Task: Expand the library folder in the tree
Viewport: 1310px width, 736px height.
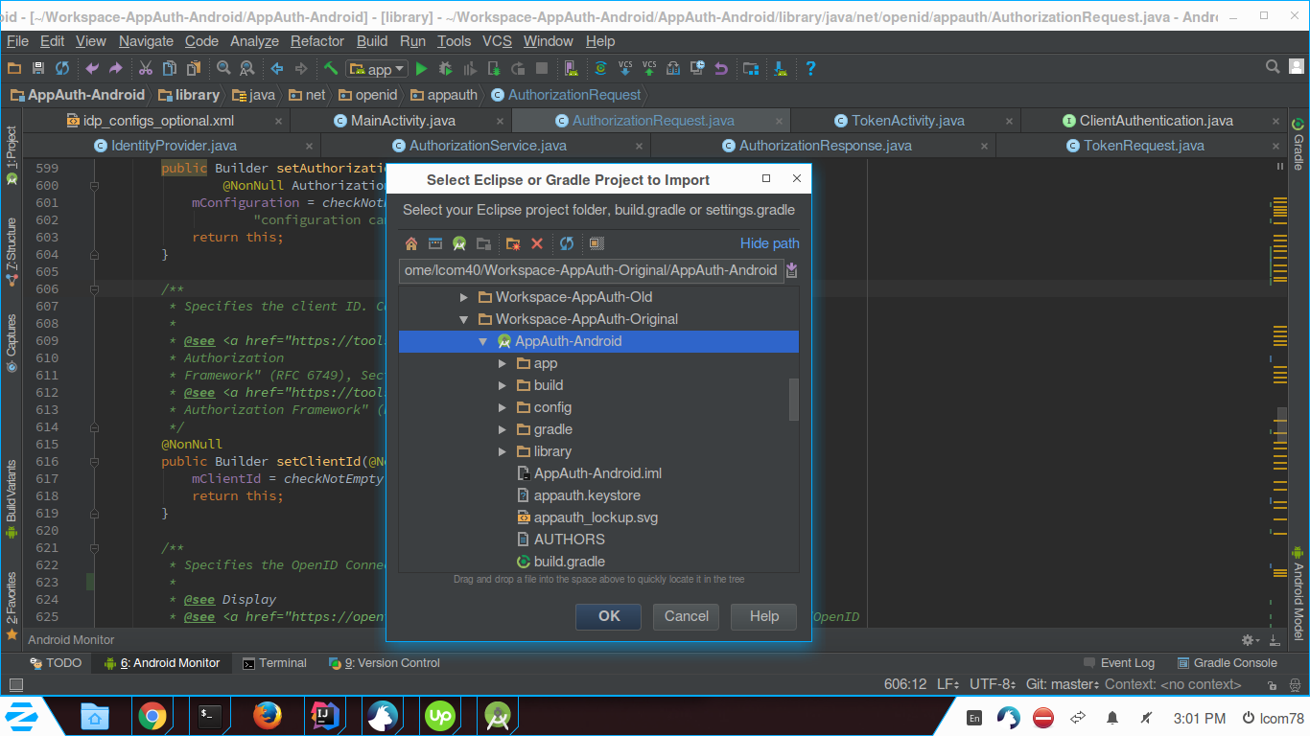Action: click(x=503, y=451)
